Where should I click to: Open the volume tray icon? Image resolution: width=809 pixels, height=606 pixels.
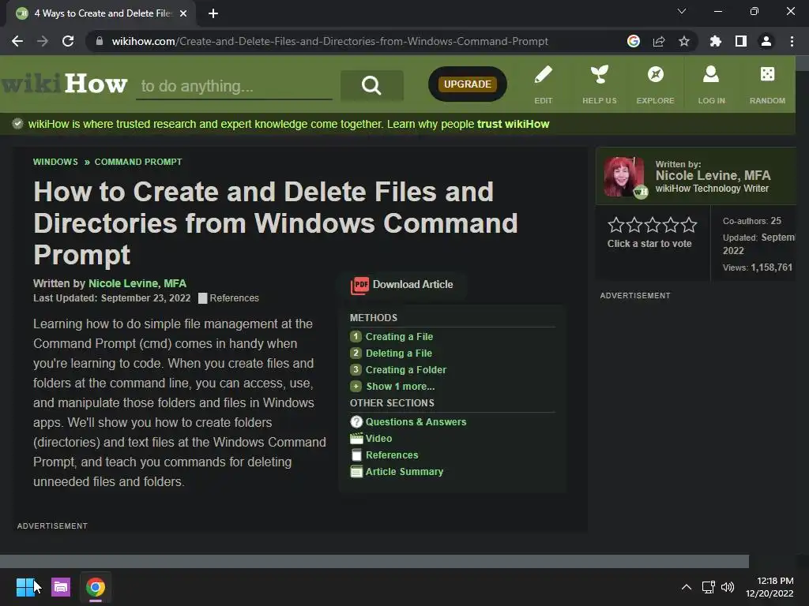(728, 587)
